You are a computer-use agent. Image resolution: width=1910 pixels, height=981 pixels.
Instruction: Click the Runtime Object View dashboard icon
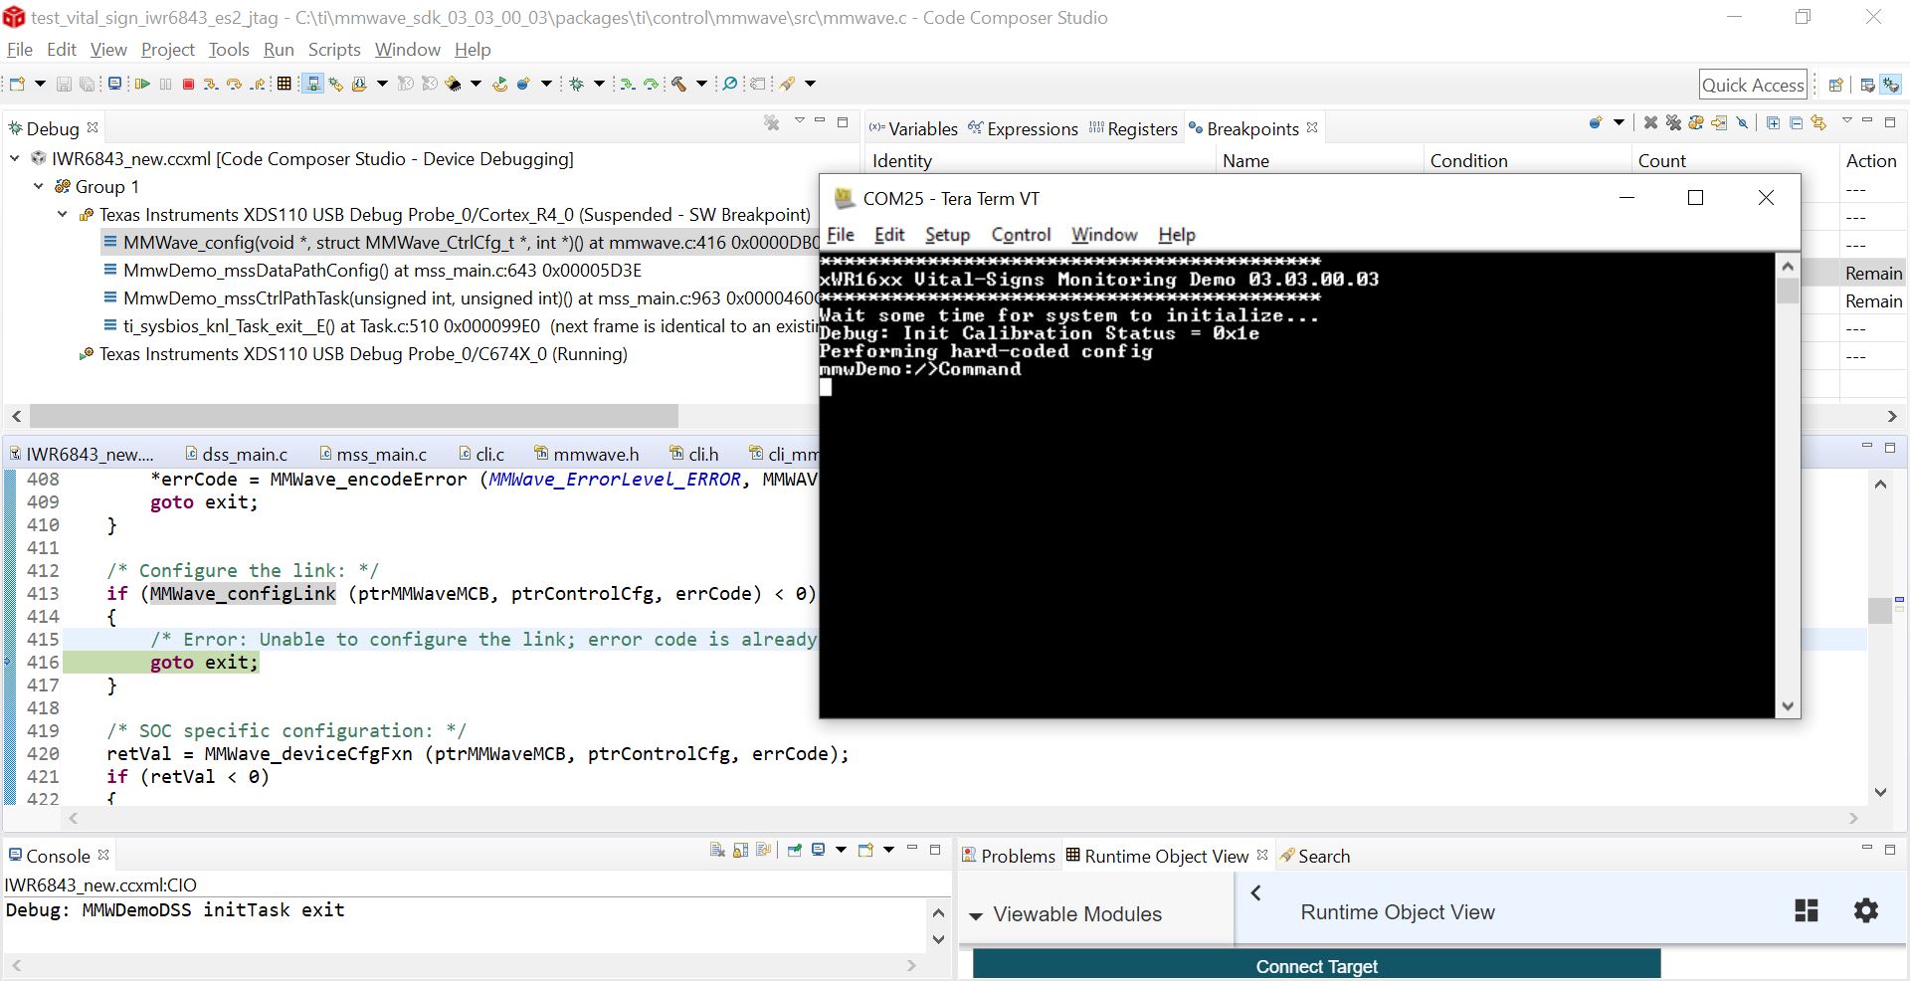1807,910
